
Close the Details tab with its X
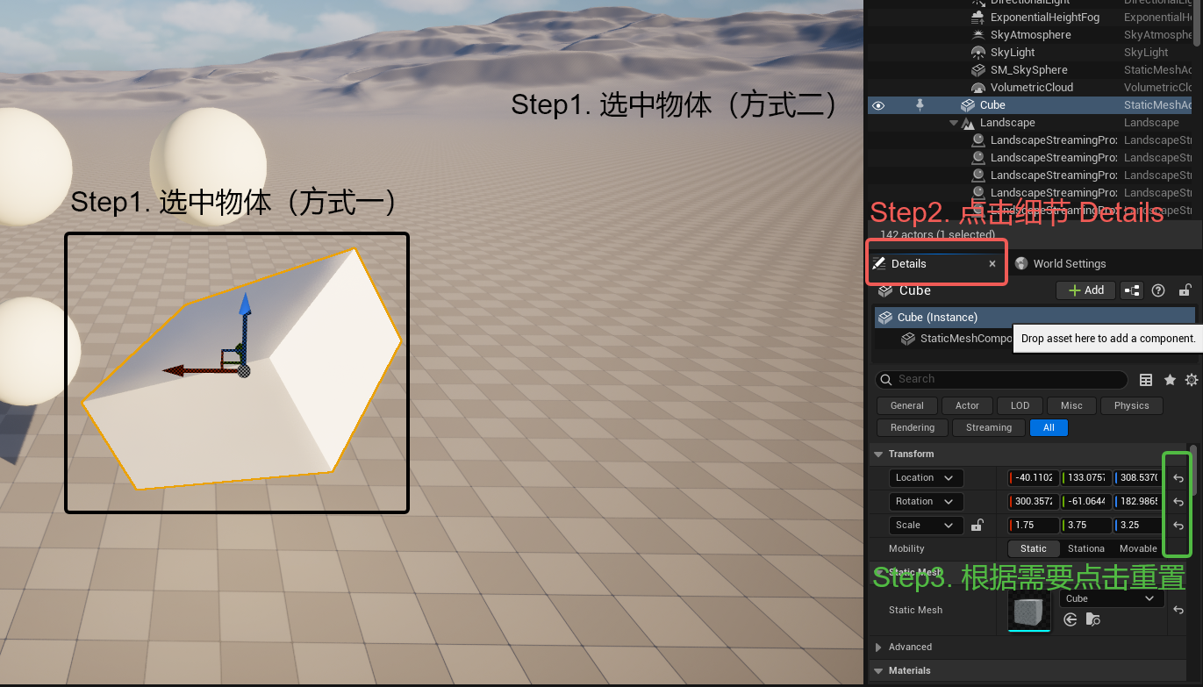(992, 264)
